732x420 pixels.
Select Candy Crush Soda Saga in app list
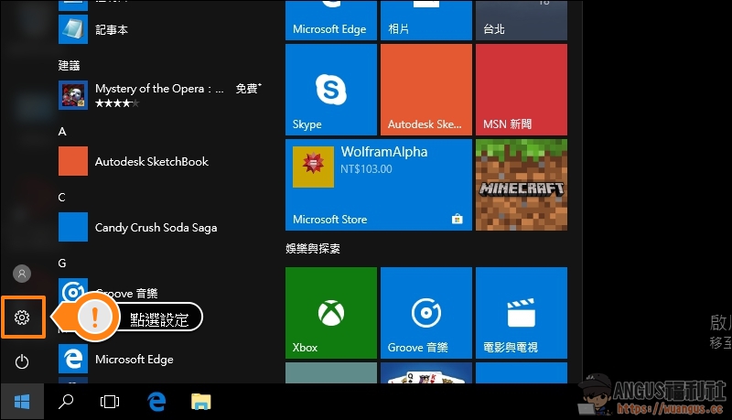156,228
